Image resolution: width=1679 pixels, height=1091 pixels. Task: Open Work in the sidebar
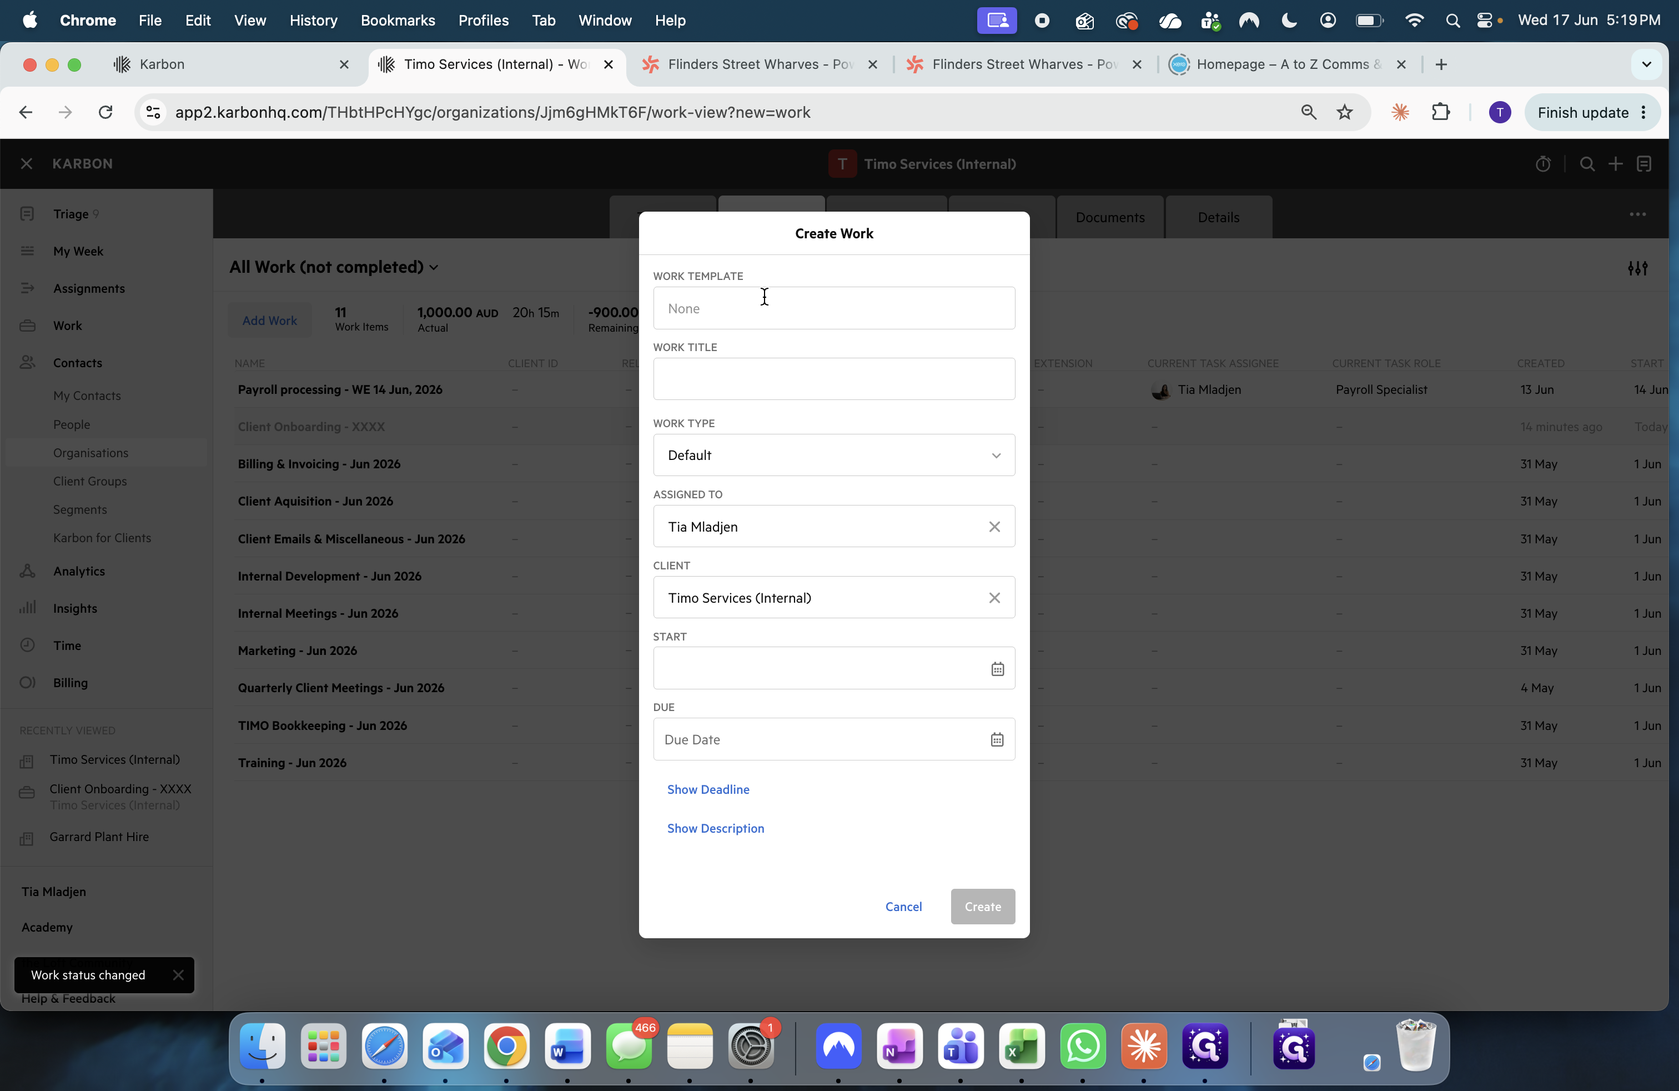click(68, 326)
